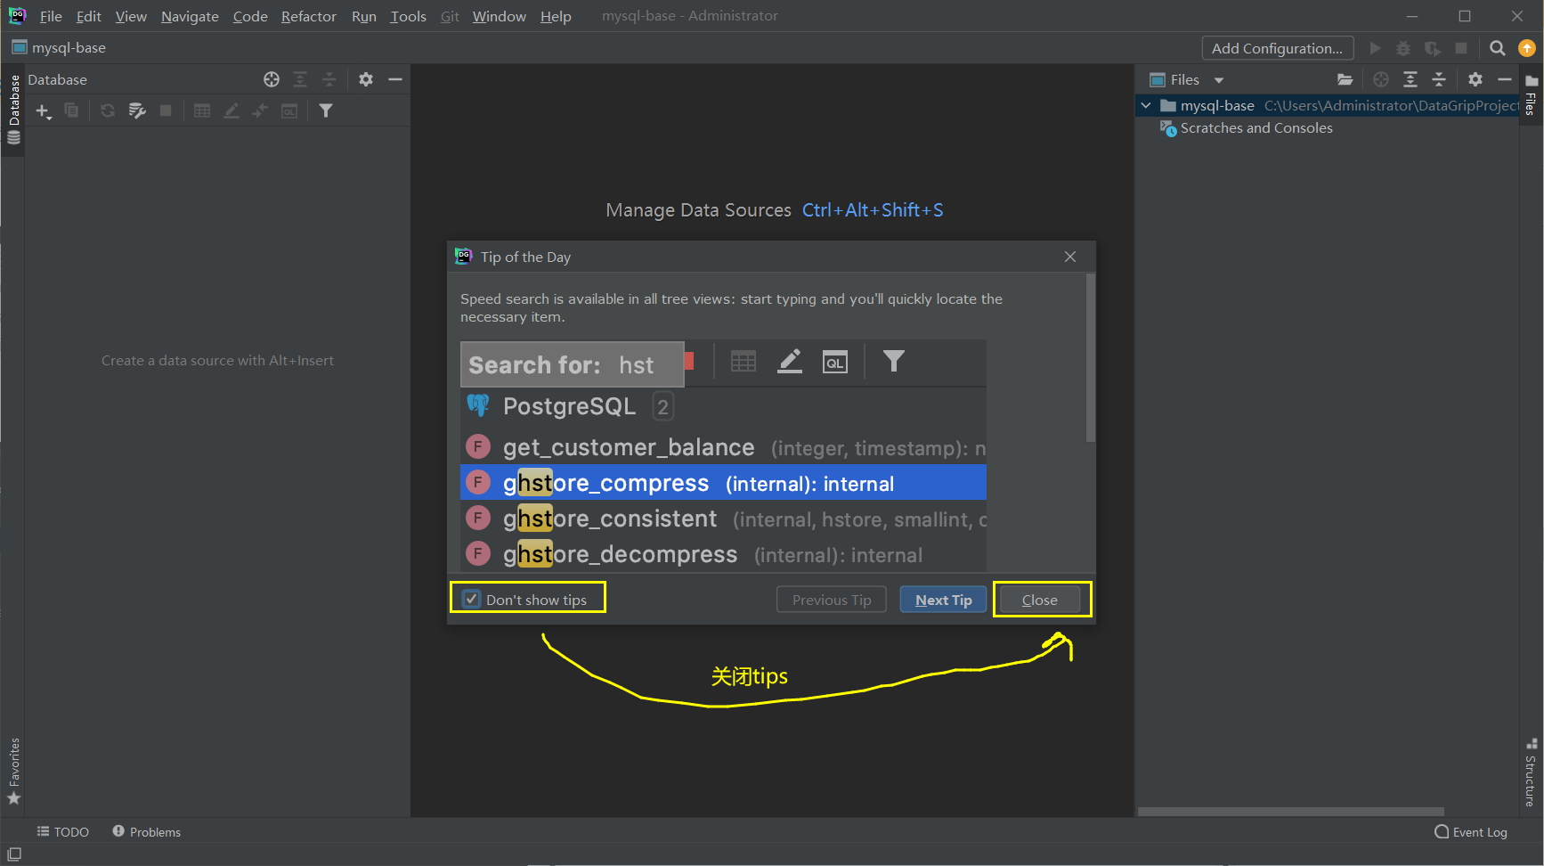
Task: Close the Tip of the Day dialog with X
Action: (x=1070, y=257)
